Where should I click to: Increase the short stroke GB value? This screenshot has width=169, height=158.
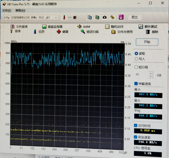tap(151, 73)
